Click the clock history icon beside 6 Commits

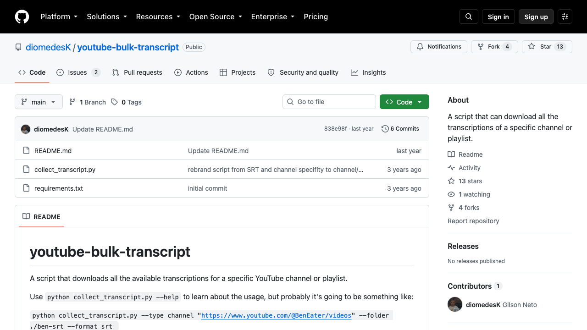[385, 129]
